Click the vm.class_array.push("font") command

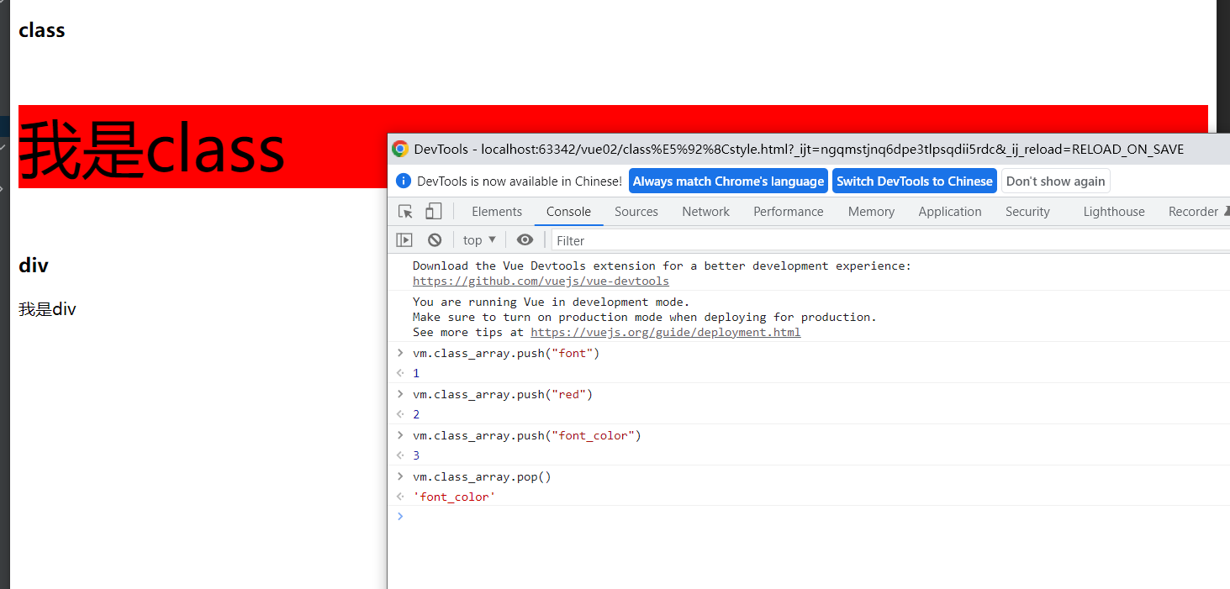(x=506, y=353)
